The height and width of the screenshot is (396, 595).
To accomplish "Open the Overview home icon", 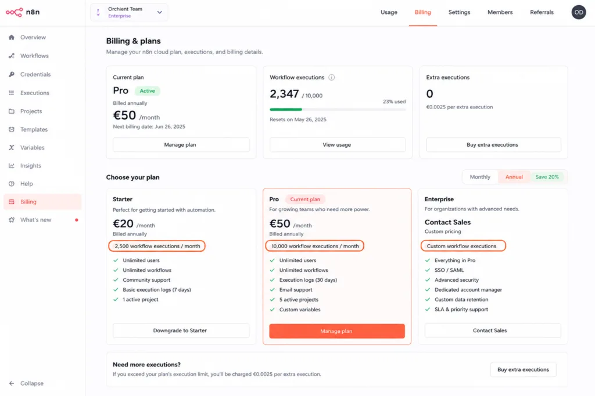I will [x=12, y=37].
